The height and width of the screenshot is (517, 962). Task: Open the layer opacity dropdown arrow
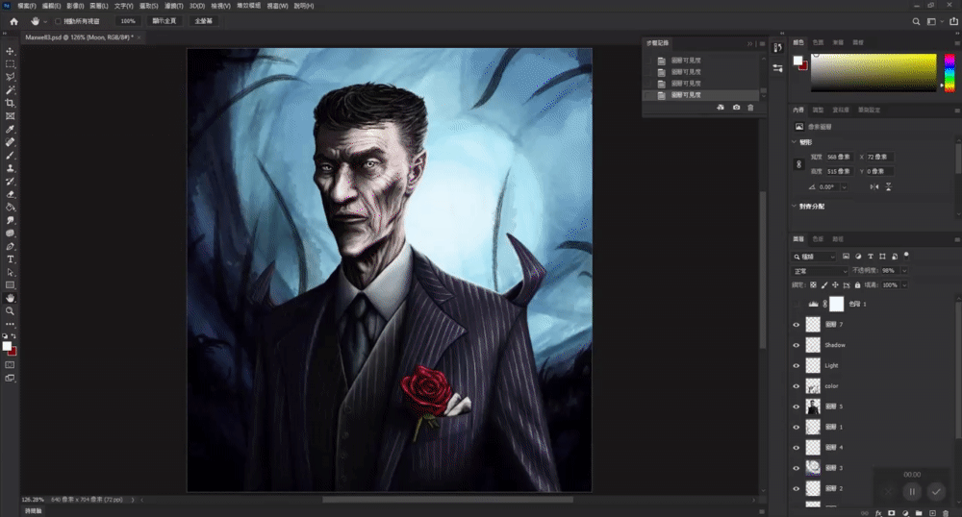(x=904, y=271)
